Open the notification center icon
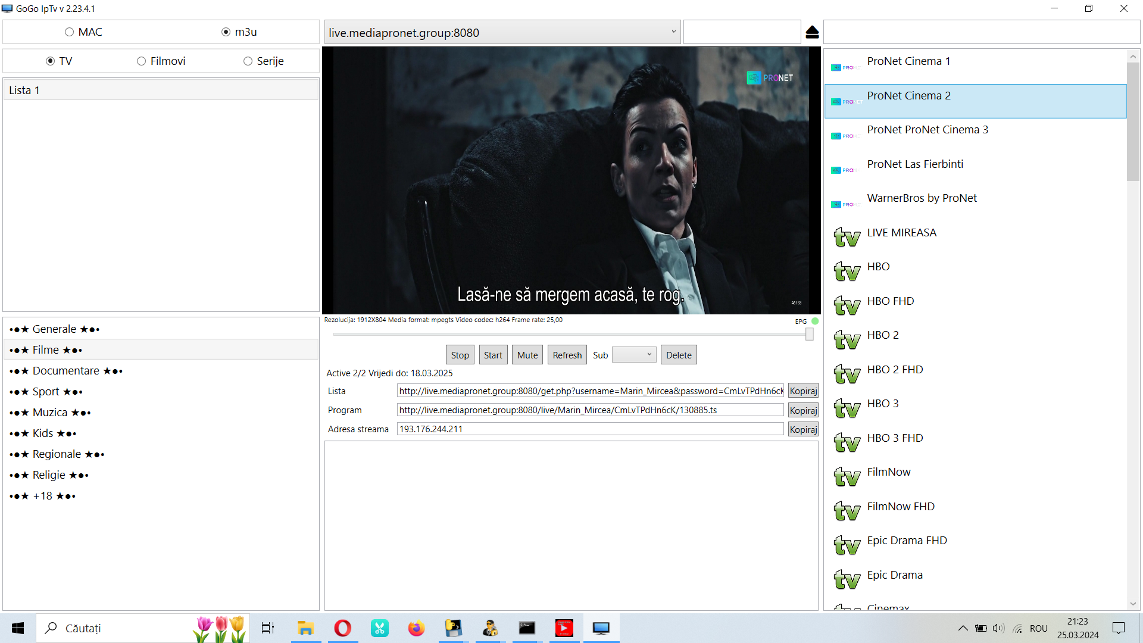 [1119, 628]
